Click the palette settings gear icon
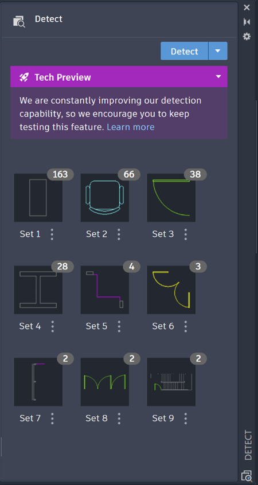The width and height of the screenshot is (258, 485). (x=247, y=37)
